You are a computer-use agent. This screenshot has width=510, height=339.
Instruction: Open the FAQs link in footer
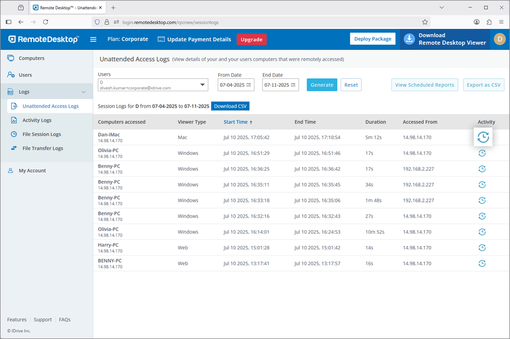tap(65, 320)
